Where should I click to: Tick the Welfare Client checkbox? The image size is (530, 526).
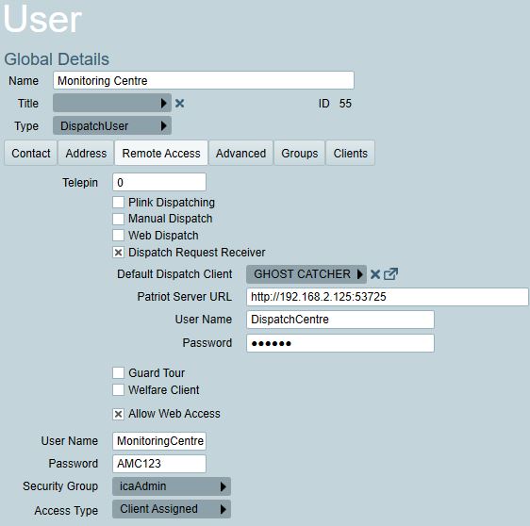tap(118, 390)
